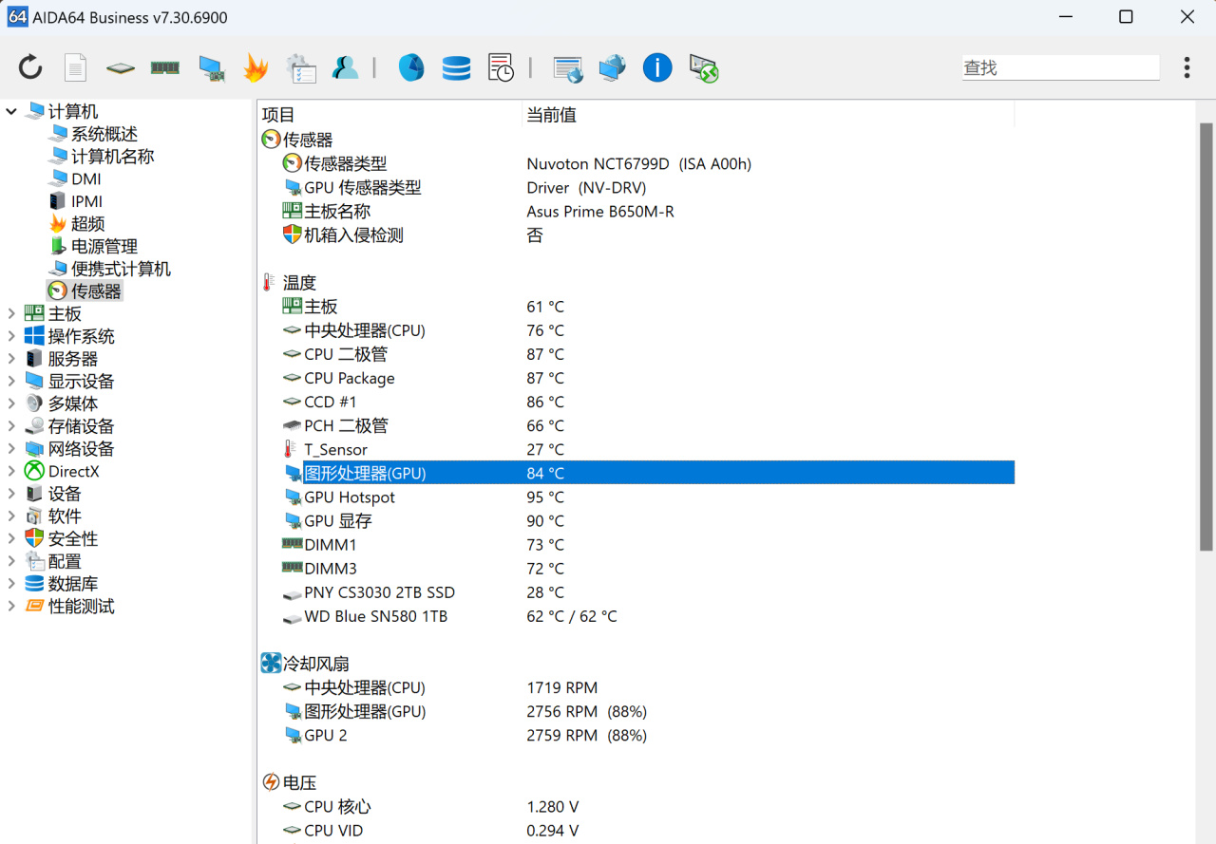Open the three-dot menu in the toolbar

(x=1187, y=67)
